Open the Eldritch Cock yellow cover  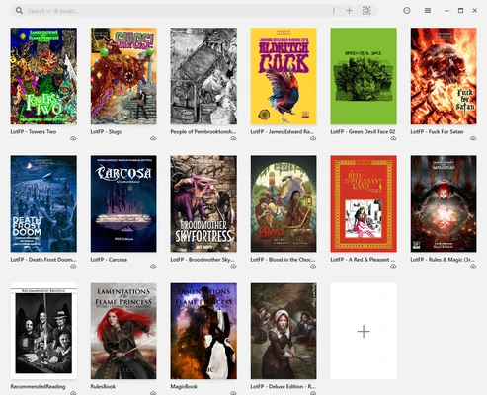tap(284, 76)
